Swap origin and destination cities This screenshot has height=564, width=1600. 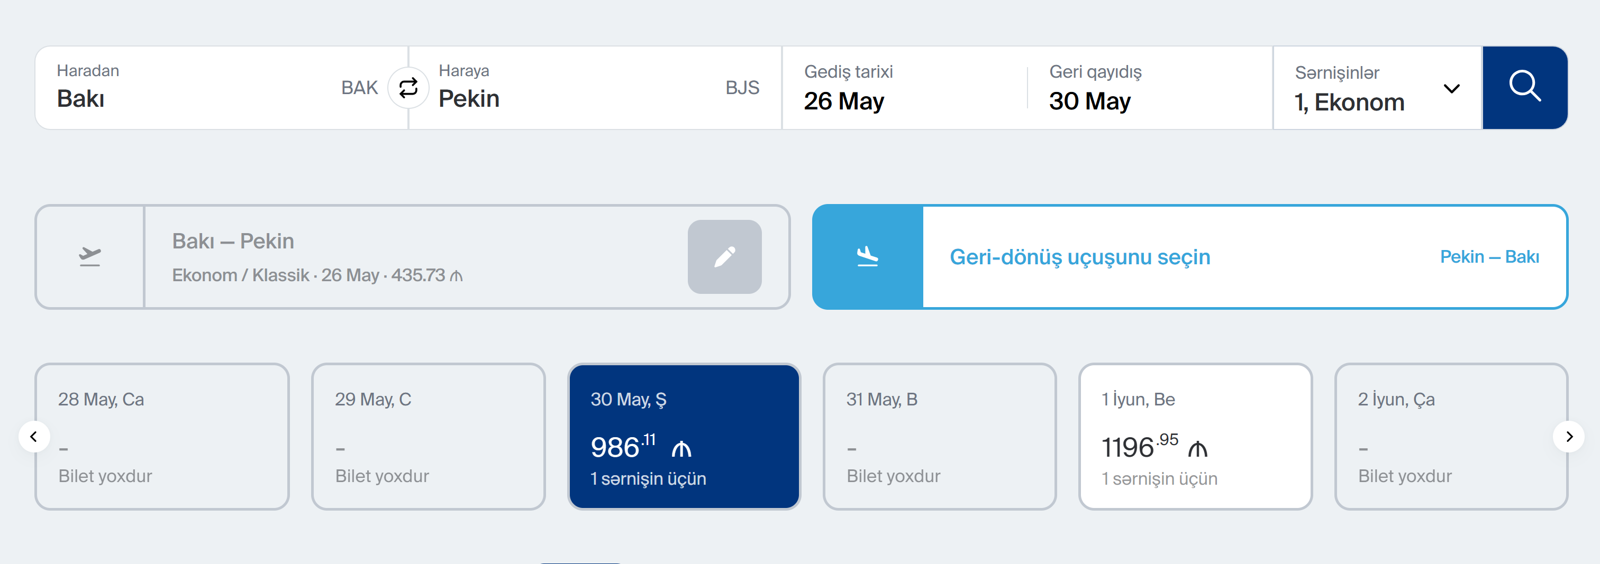(408, 88)
